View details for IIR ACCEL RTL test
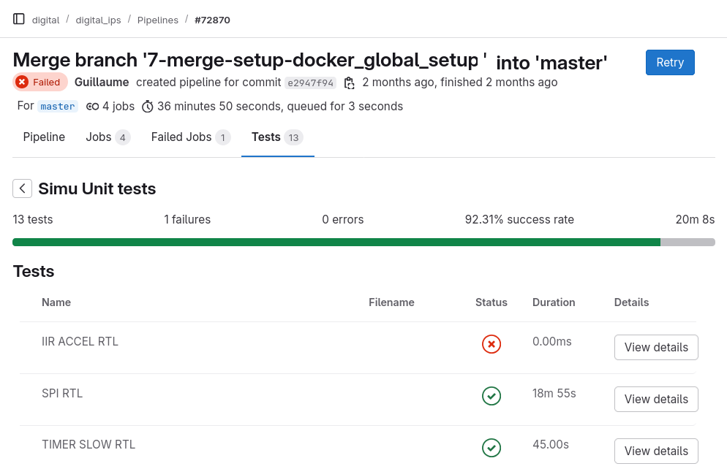The height and width of the screenshot is (469, 727). tap(655, 347)
